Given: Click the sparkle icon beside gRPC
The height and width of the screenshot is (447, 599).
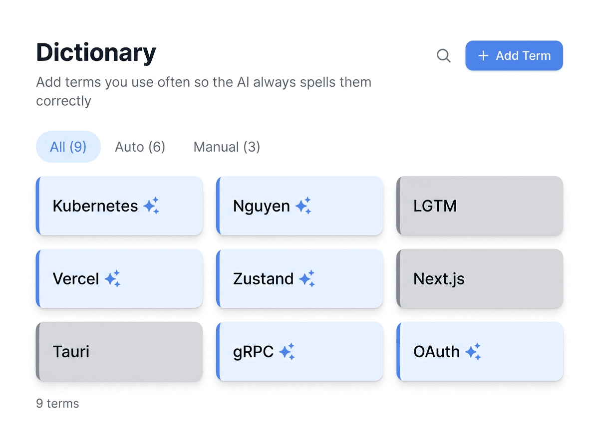Looking at the screenshot, I should (287, 352).
